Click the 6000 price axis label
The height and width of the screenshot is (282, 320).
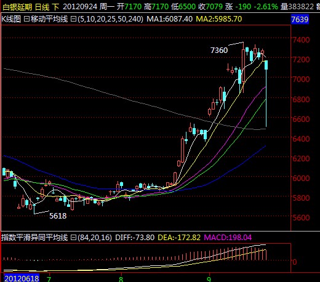click(301, 178)
